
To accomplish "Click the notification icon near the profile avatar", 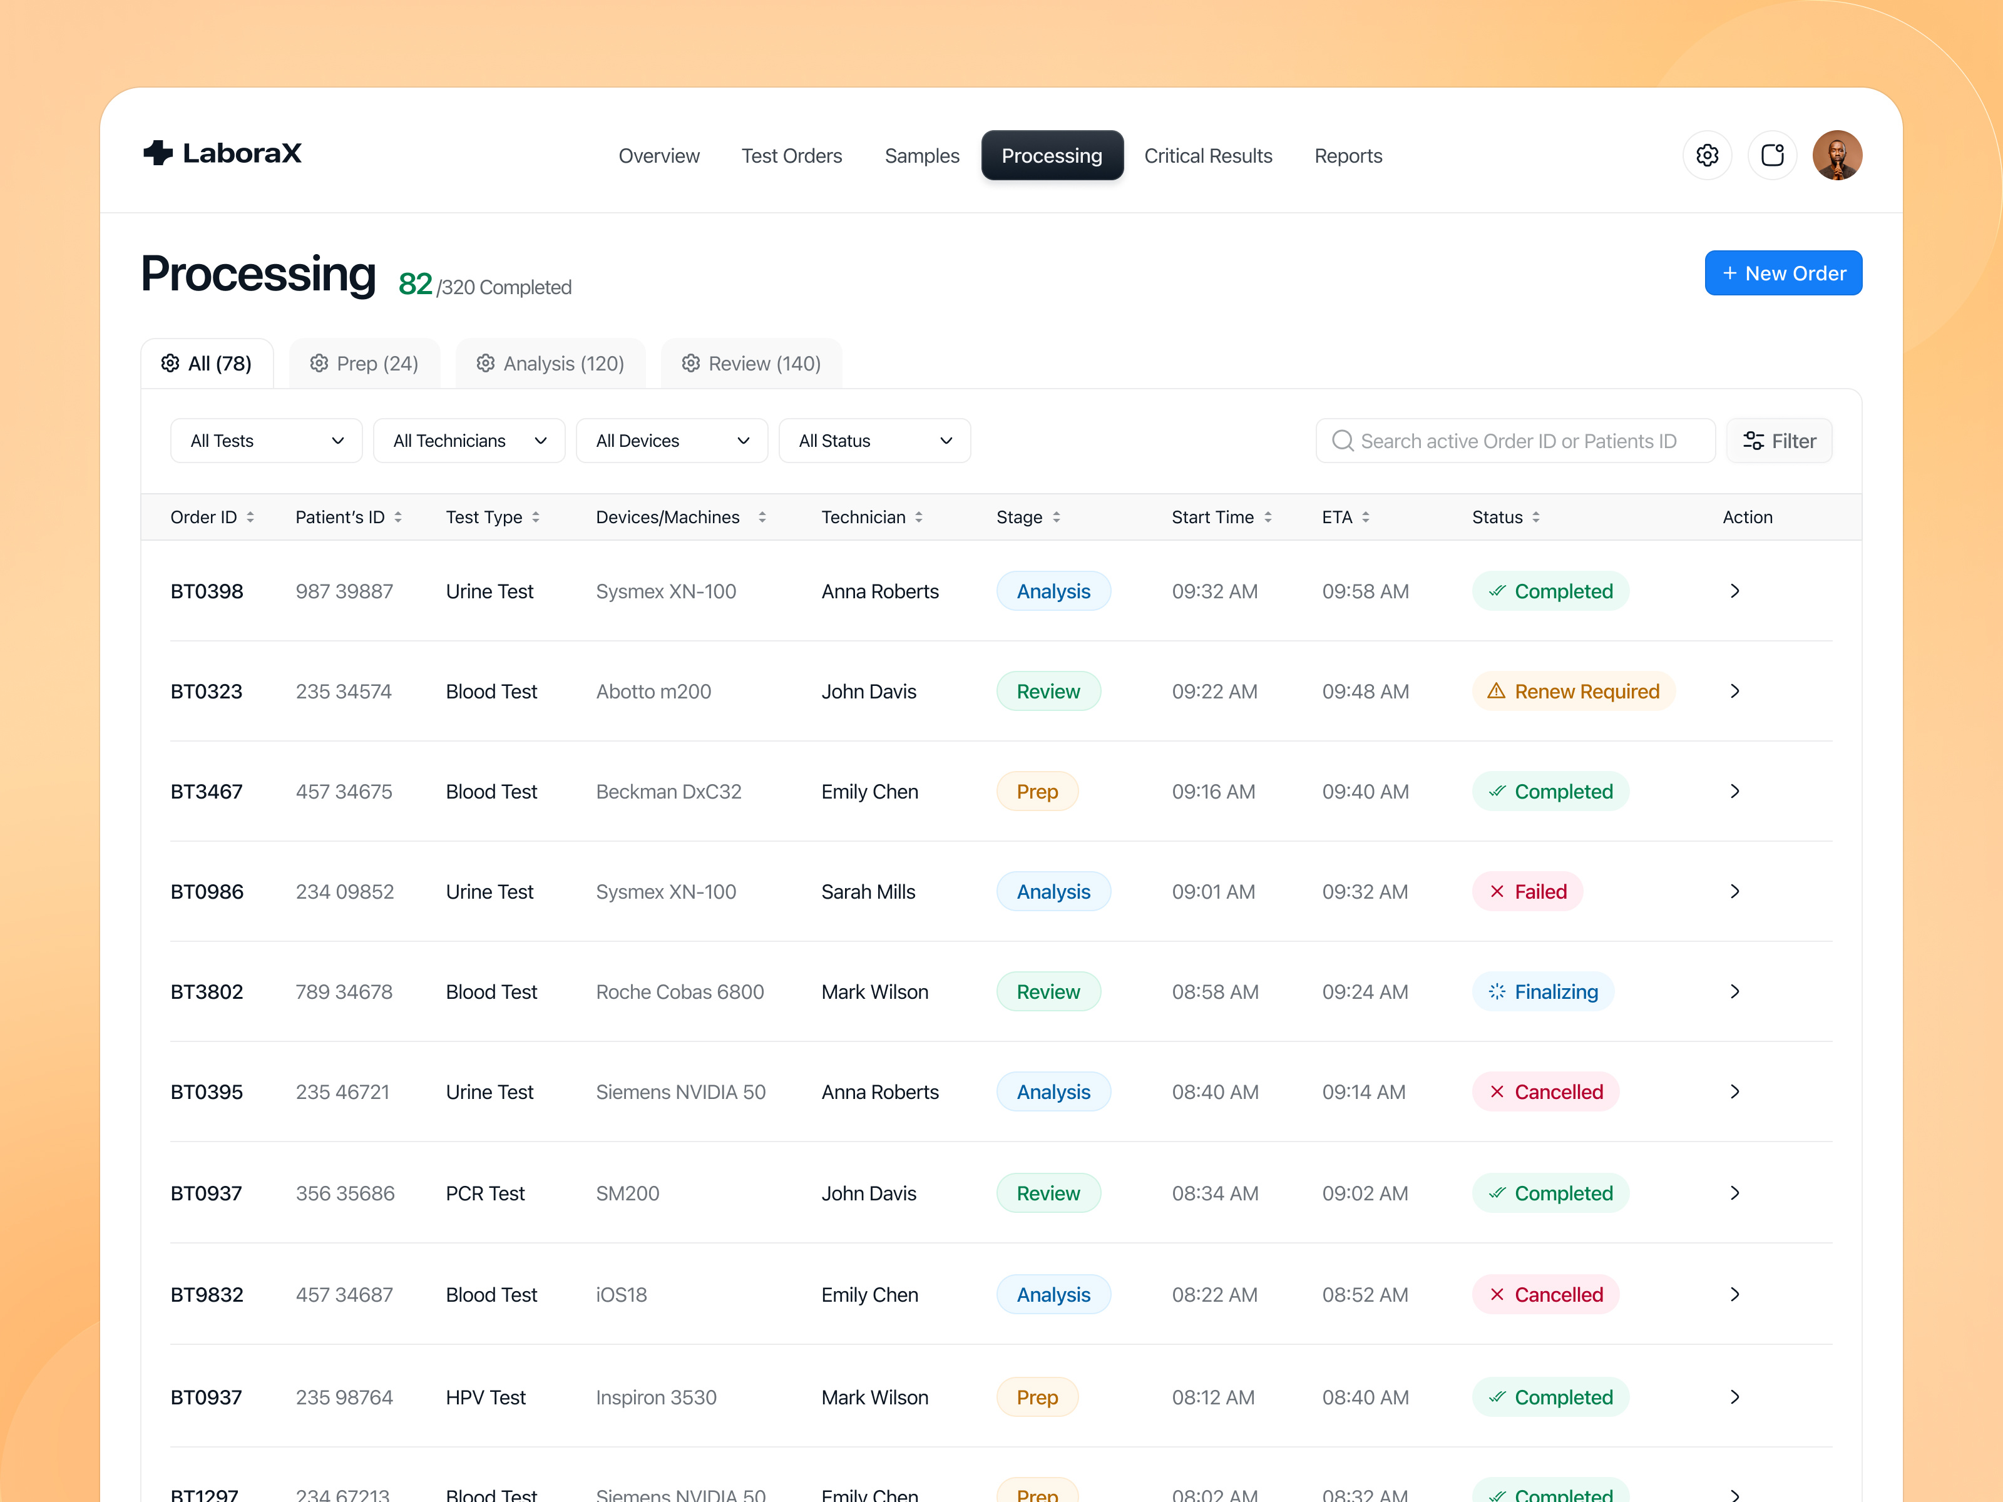I will pyautogui.click(x=1773, y=155).
